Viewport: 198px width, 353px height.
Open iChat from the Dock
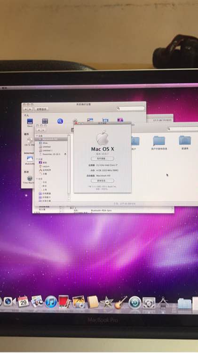9,301
